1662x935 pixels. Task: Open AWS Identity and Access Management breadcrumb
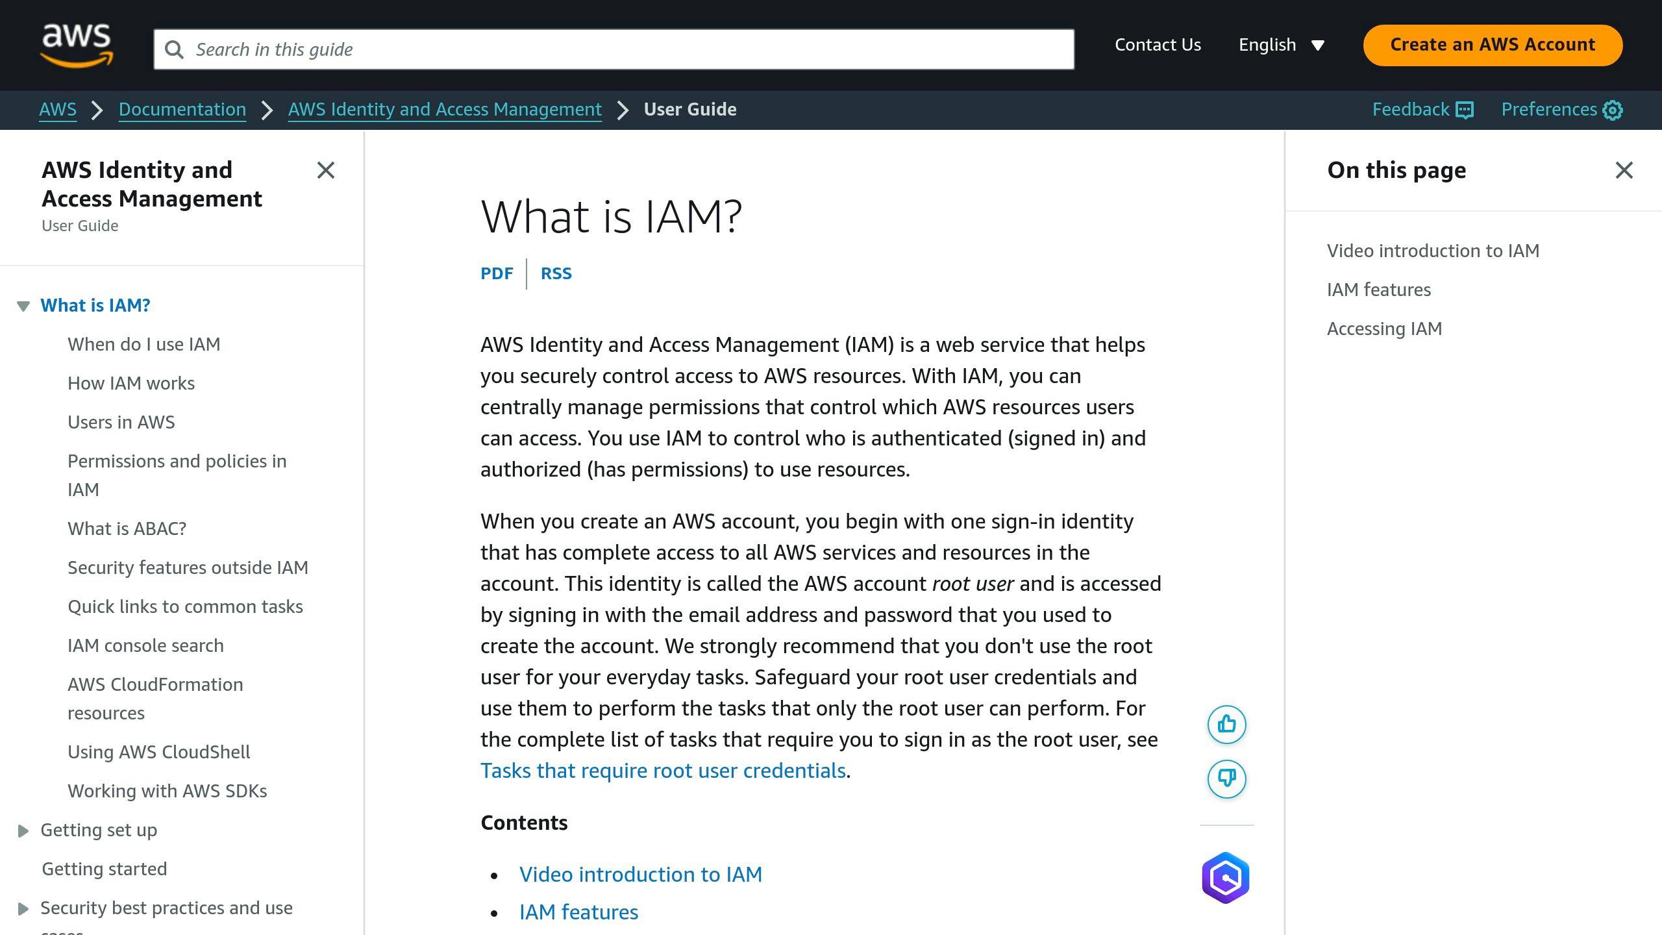pos(445,109)
